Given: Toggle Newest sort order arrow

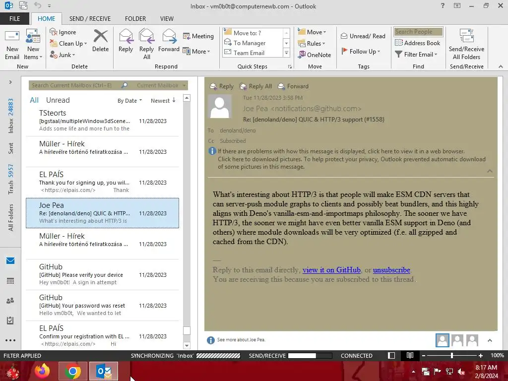Looking at the screenshot, I should pos(174,100).
